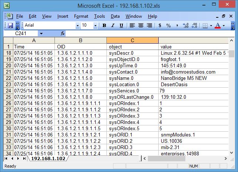
Task: Go to next sheet tab button
Action: click(x=18, y=159)
